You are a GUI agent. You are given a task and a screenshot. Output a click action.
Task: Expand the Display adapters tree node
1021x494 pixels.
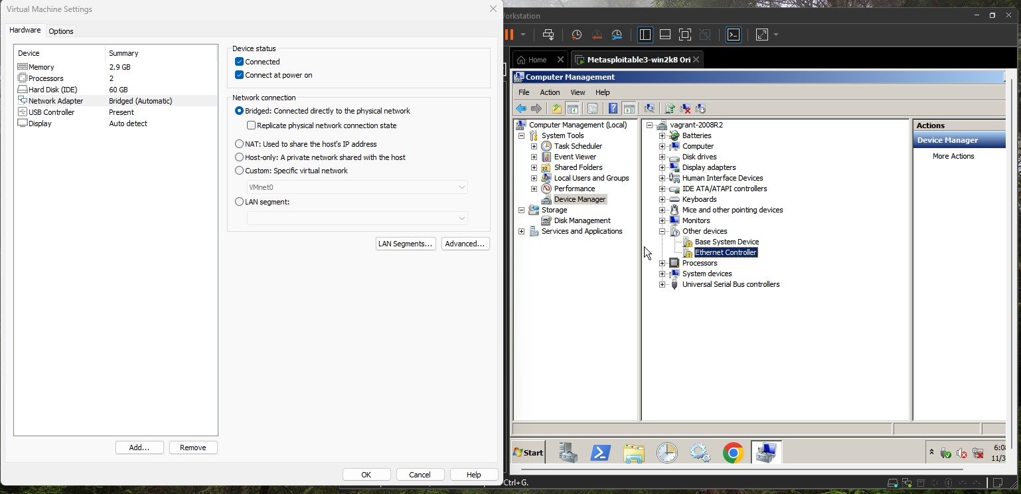(662, 167)
